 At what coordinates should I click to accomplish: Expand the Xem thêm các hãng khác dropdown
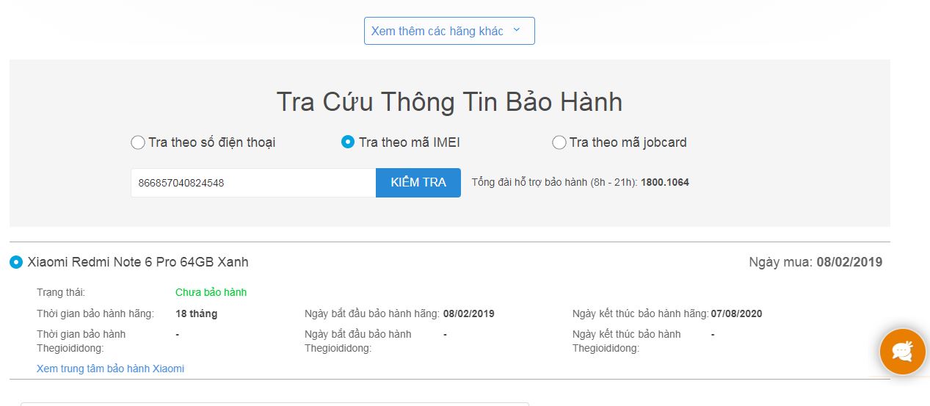click(437, 31)
